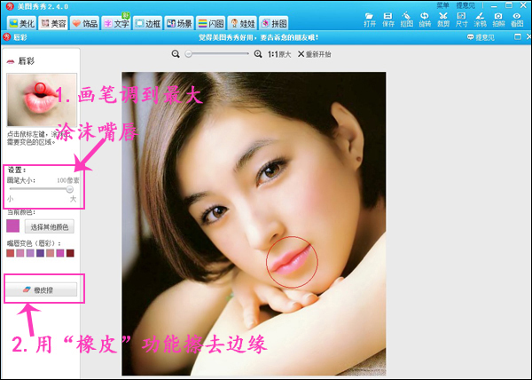532x380 pixels.
Task: Click the 旋转 (Rotate) icon
Action: click(x=426, y=20)
